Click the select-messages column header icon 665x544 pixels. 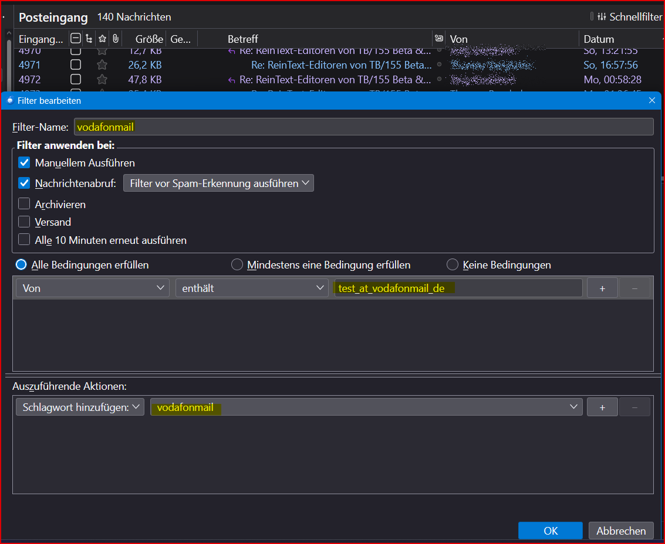pos(76,39)
